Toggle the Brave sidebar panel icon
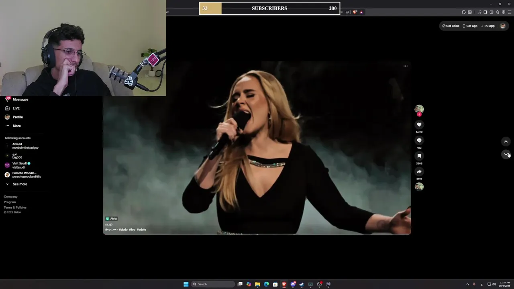The width and height of the screenshot is (514, 289). [485, 12]
